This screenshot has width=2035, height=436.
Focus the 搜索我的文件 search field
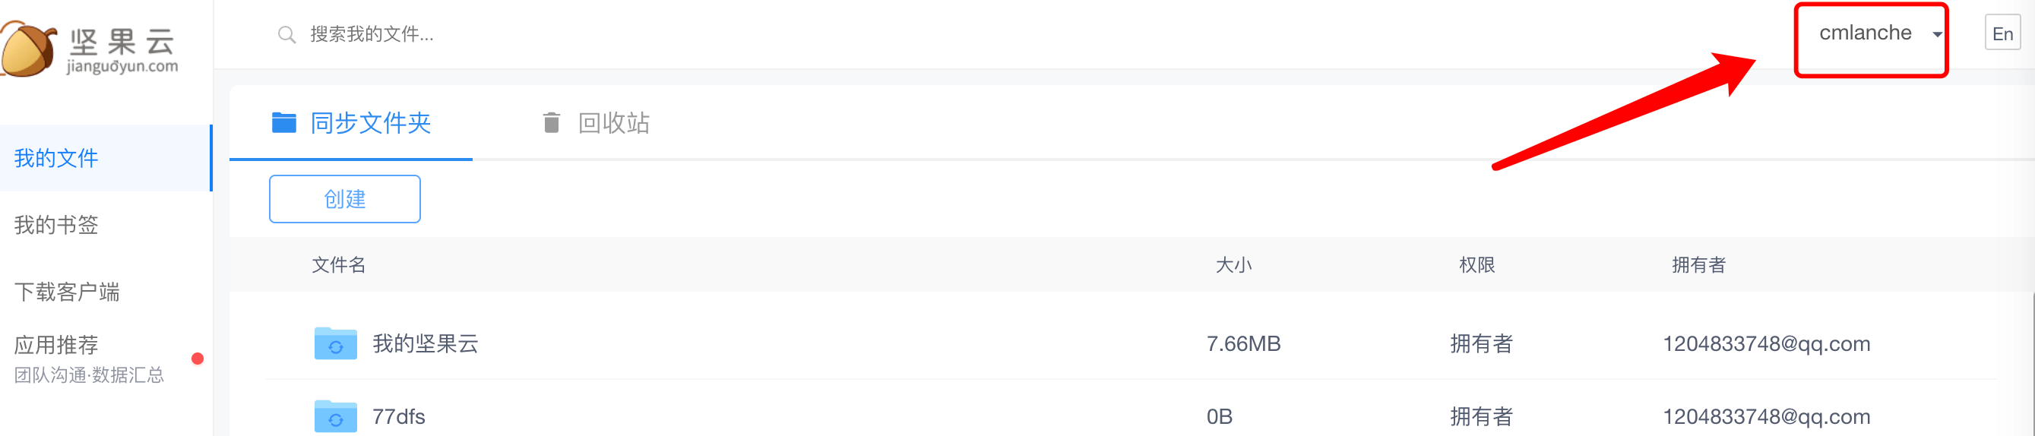pos(553,35)
